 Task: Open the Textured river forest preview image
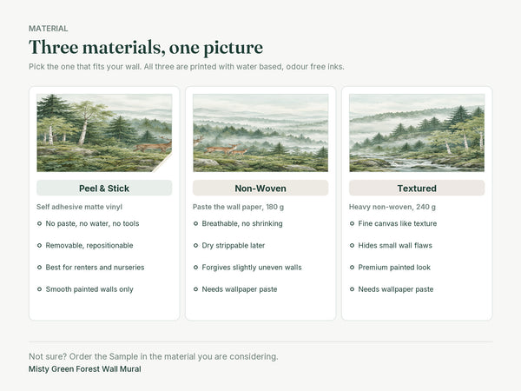(x=417, y=133)
